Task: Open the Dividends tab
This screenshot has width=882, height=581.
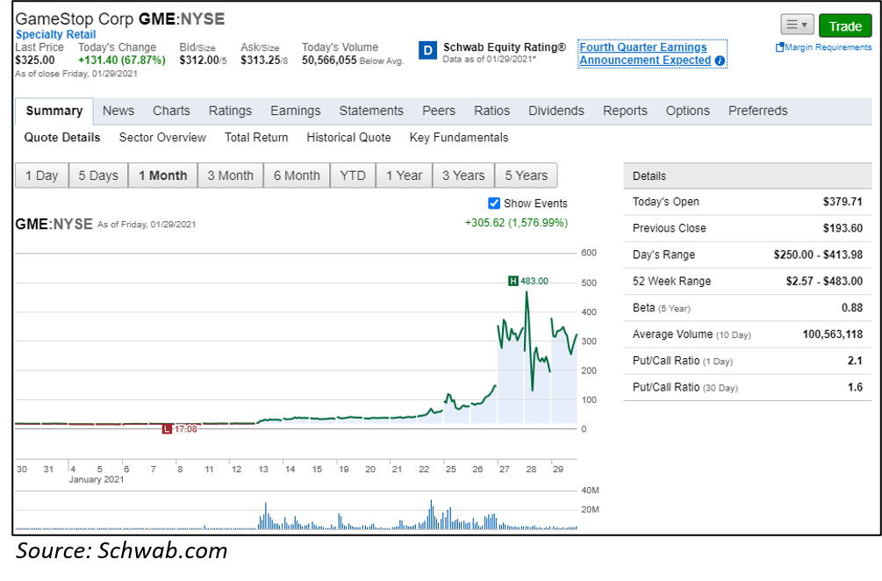Action: [x=556, y=111]
